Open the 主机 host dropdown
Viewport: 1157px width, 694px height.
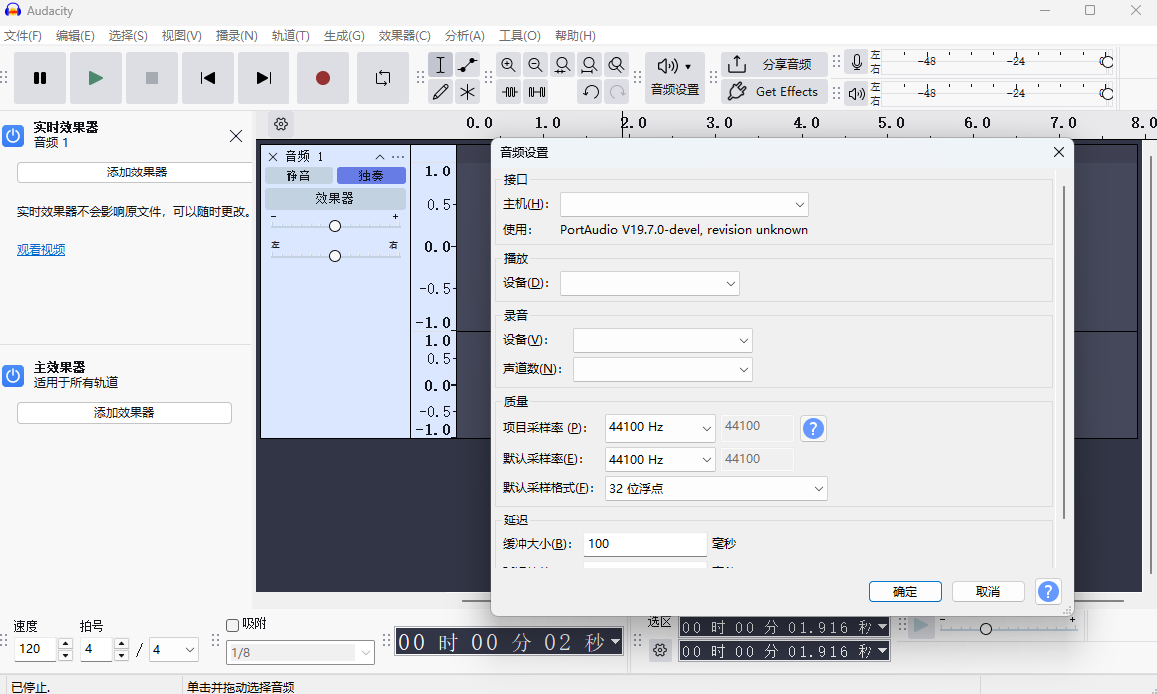tap(684, 204)
